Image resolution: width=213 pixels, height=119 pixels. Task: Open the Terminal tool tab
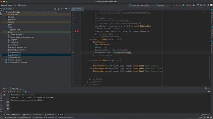pos(27,115)
